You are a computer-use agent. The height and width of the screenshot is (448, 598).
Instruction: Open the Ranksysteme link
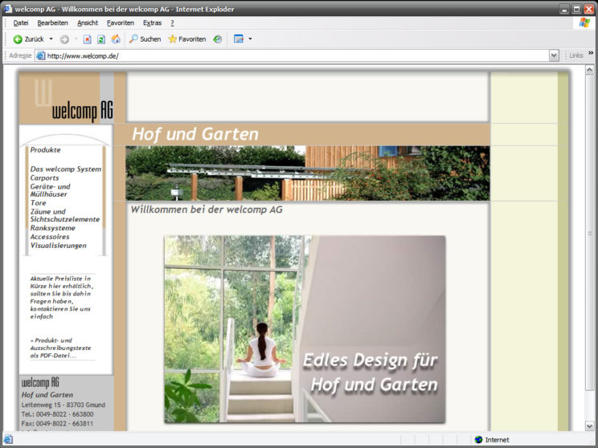(52, 228)
